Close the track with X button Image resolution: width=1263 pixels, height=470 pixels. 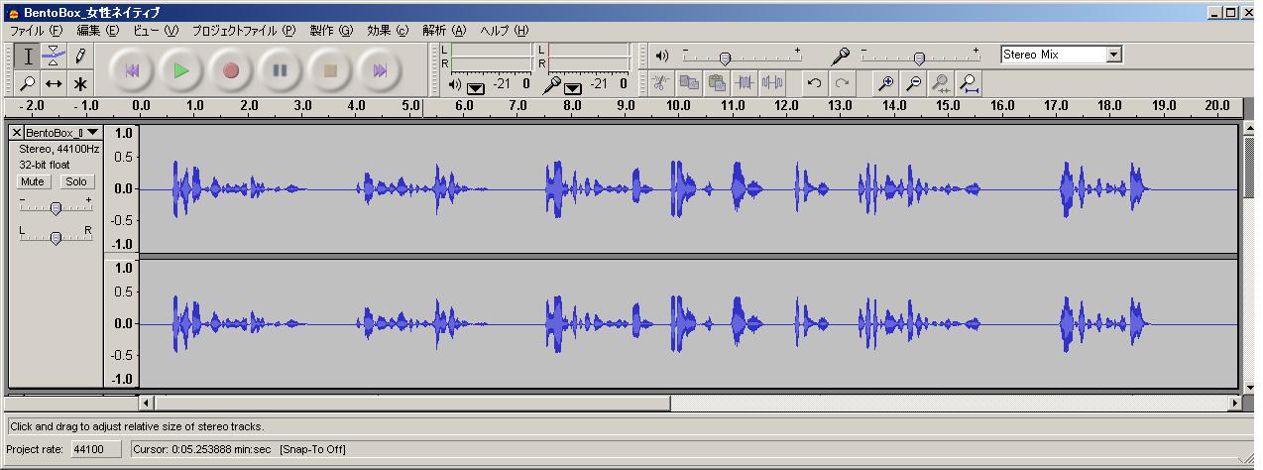[16, 132]
